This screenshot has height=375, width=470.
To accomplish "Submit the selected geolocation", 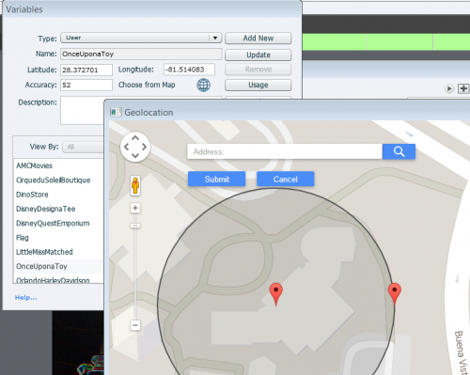I will 217,180.
